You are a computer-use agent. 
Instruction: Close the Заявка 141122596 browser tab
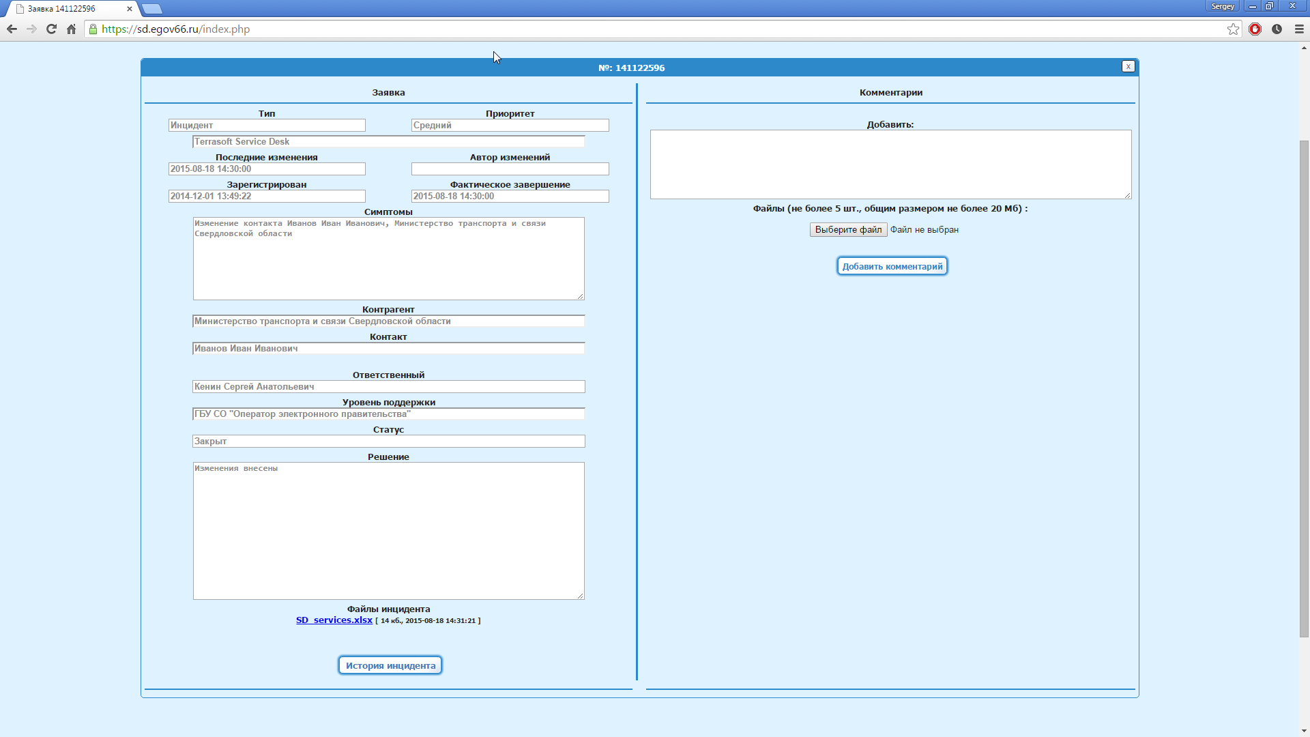[130, 9]
